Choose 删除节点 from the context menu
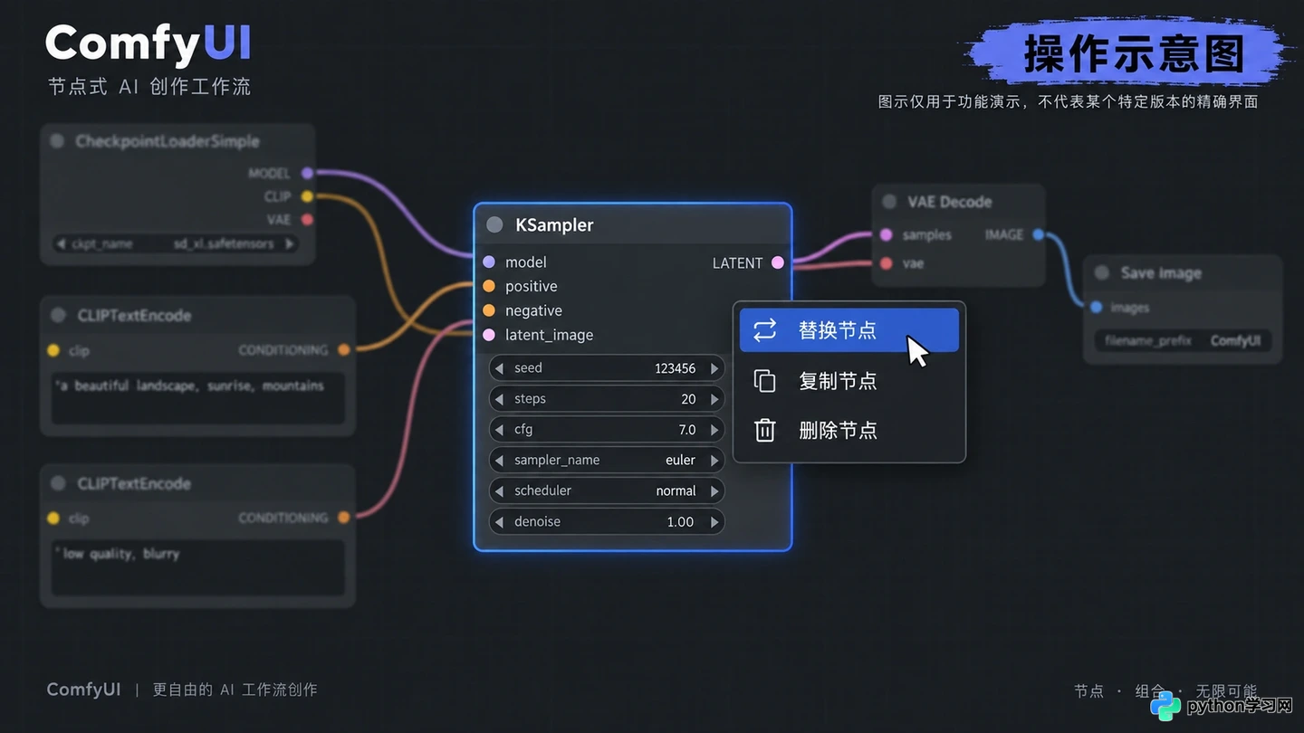 coord(849,430)
